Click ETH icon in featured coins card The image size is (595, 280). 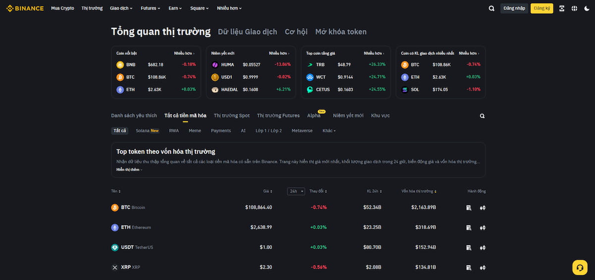coord(120,90)
